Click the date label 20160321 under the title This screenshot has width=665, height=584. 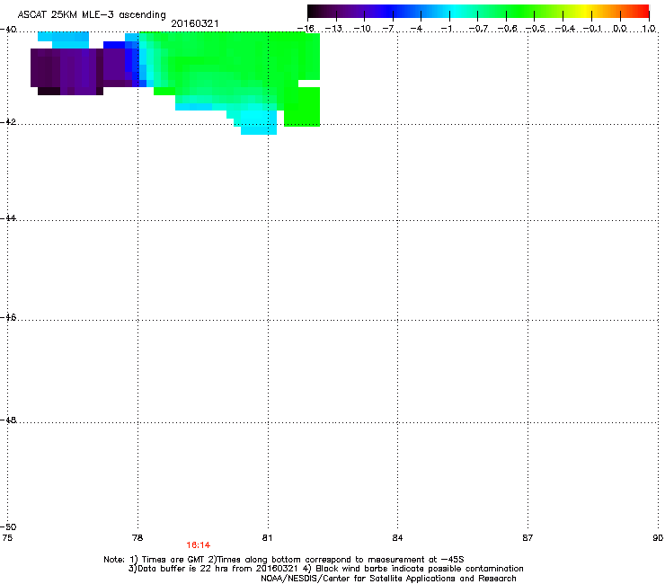click(x=195, y=23)
